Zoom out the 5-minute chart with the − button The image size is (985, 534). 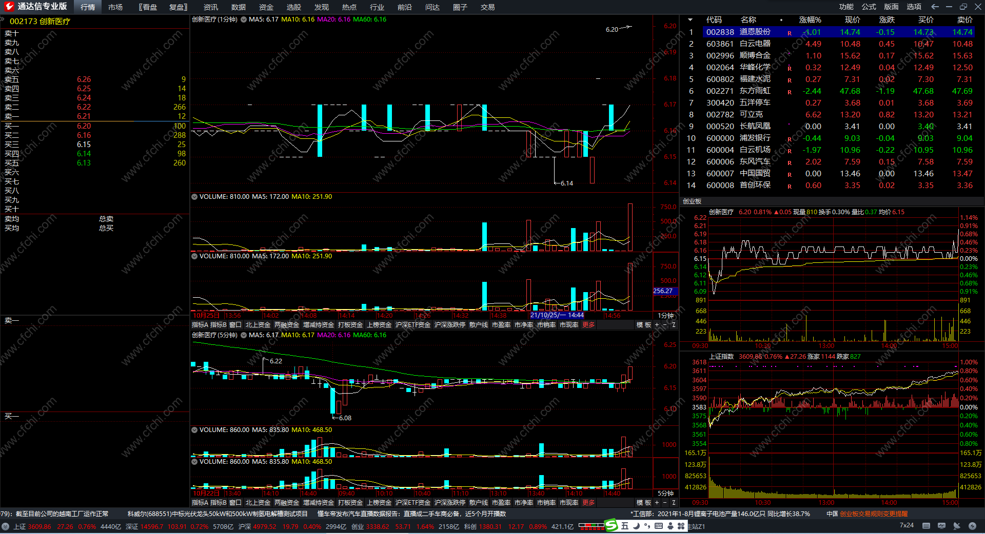click(665, 503)
